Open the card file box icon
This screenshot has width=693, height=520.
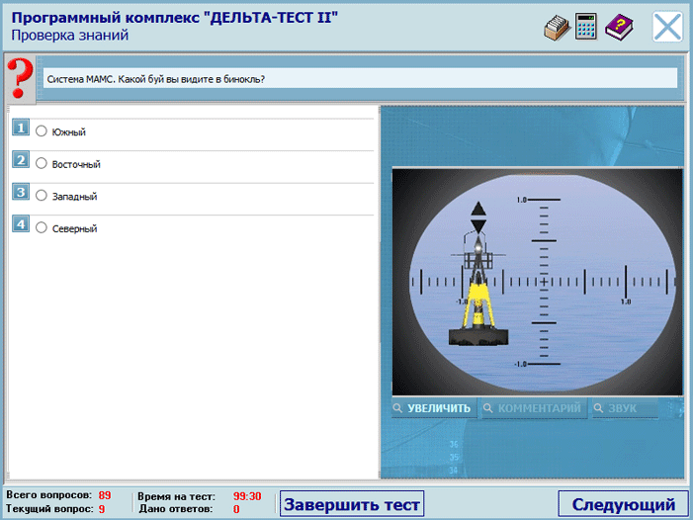coord(557,28)
